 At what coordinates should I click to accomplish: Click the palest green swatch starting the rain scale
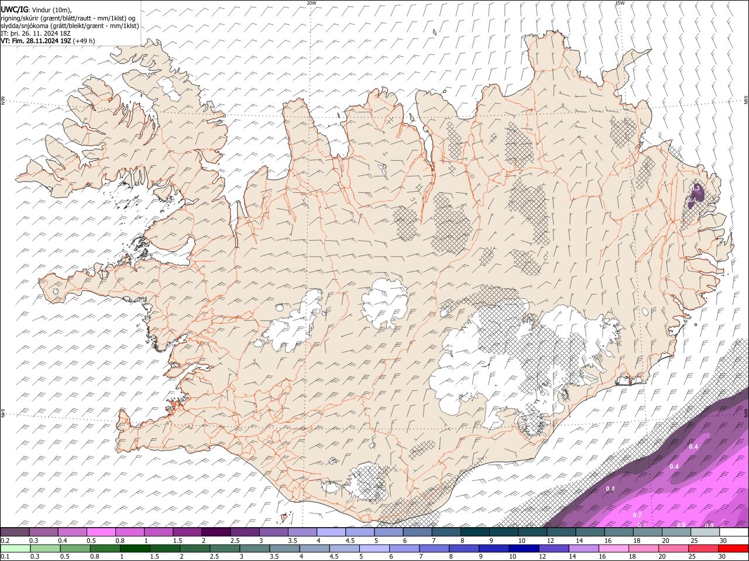pos(15,548)
